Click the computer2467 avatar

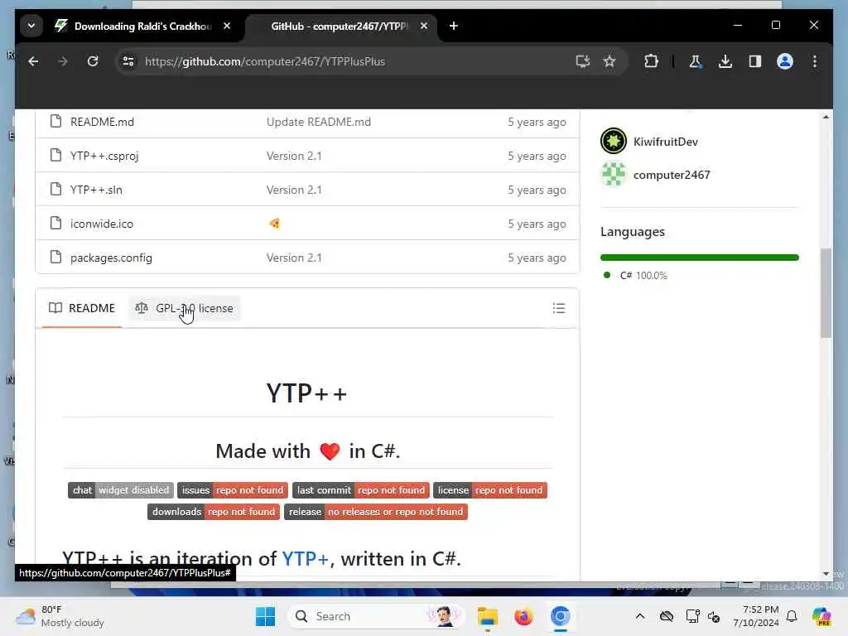[614, 175]
